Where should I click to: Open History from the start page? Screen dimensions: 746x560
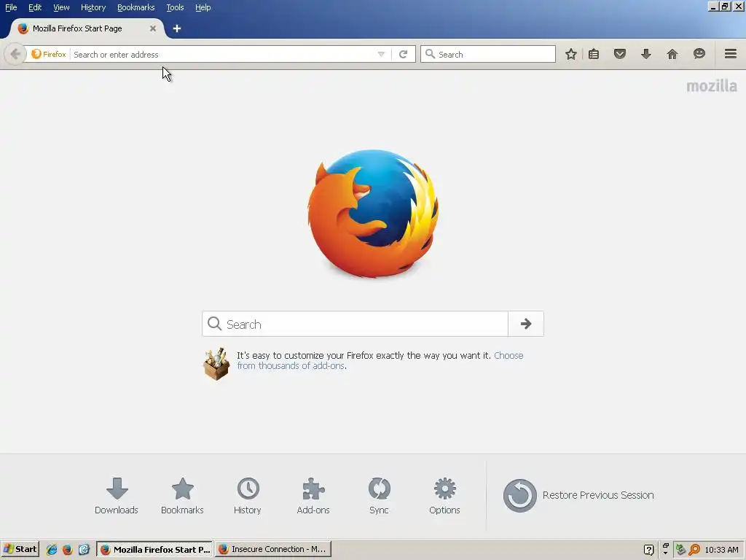pos(248,496)
